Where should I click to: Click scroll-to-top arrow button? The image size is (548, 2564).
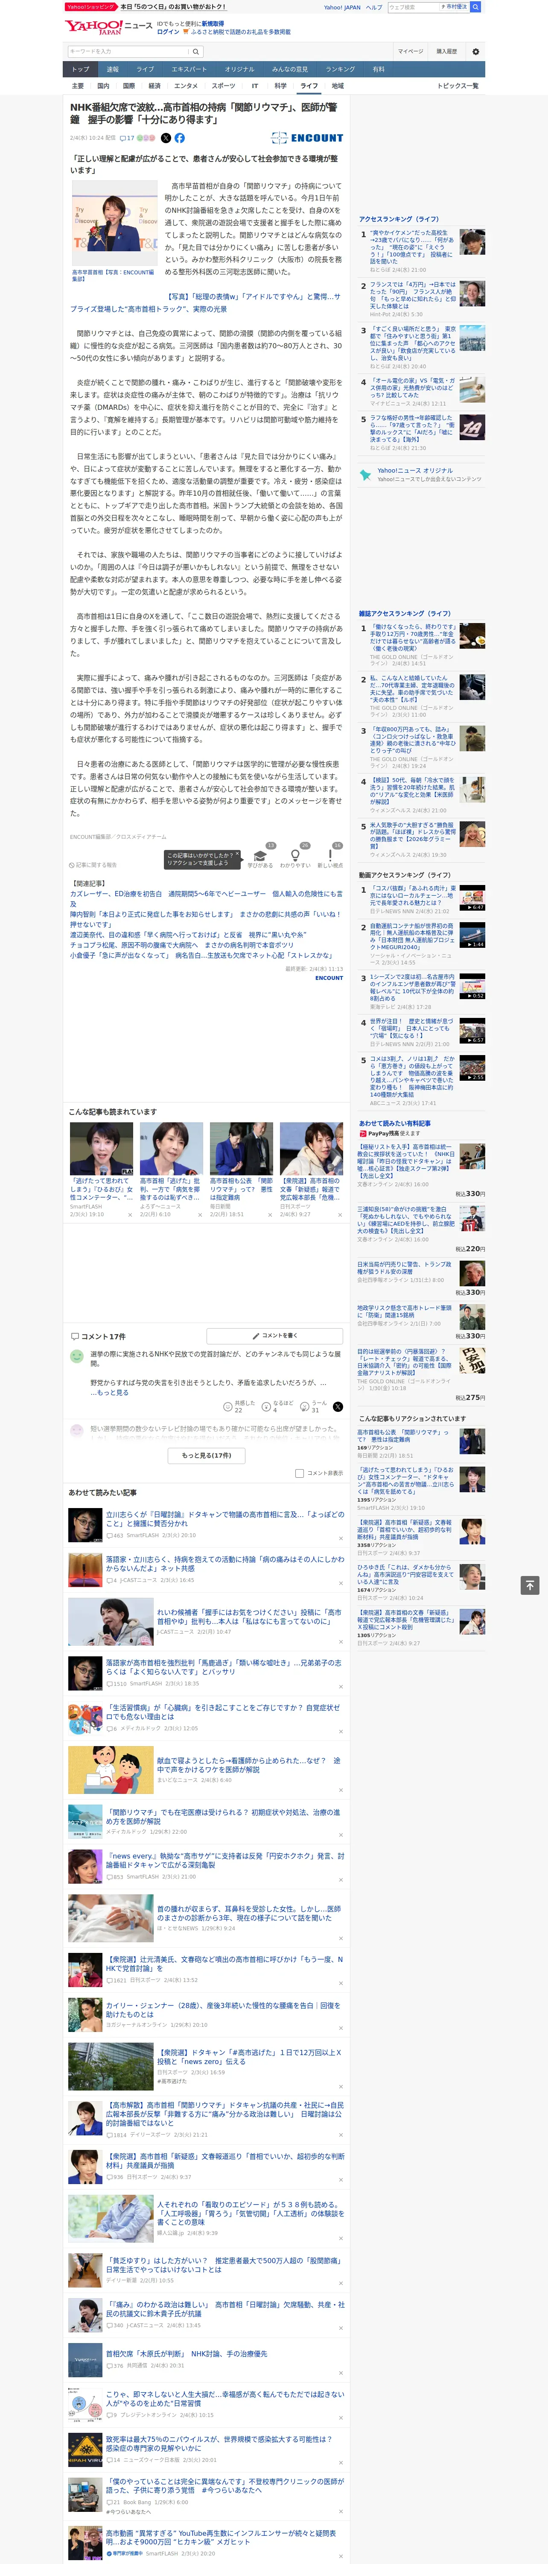[530, 1585]
